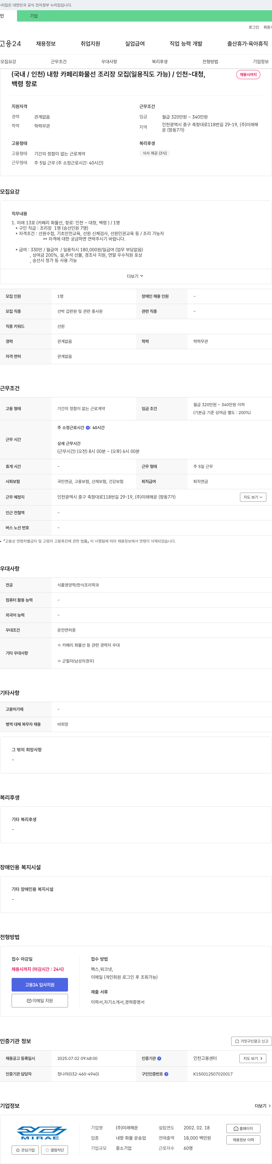Viewport: 272px width, 1164px height.
Task: Jump to the 근무조건 section tab
Action: [x=59, y=62]
